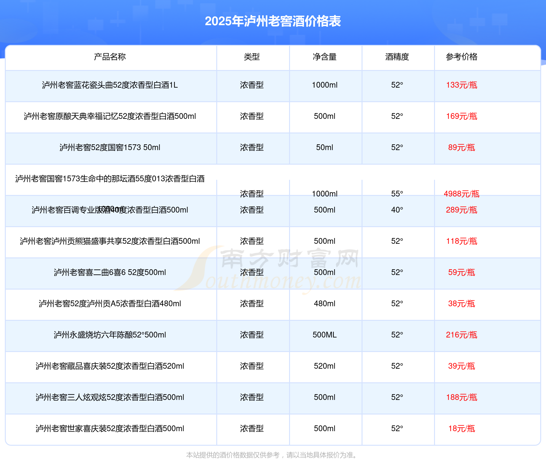This screenshot has height=473, width=546.
Task: Click the 40° alcohol value
Action: point(397,210)
